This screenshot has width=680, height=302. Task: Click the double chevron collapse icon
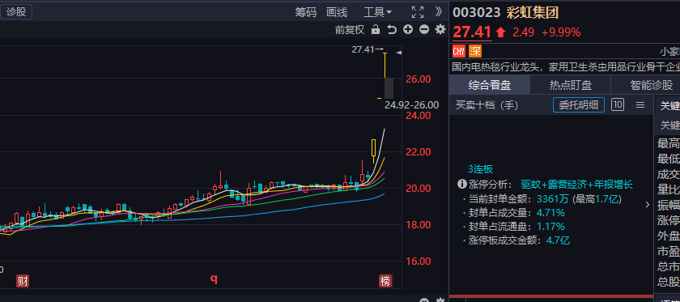439,11
